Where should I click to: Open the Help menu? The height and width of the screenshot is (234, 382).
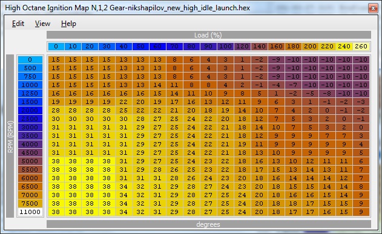coord(68,24)
